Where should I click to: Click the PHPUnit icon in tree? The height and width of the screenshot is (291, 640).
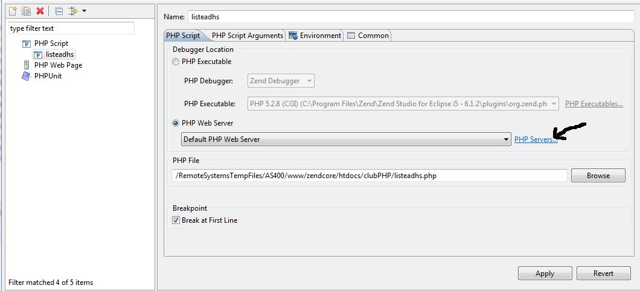click(x=26, y=76)
